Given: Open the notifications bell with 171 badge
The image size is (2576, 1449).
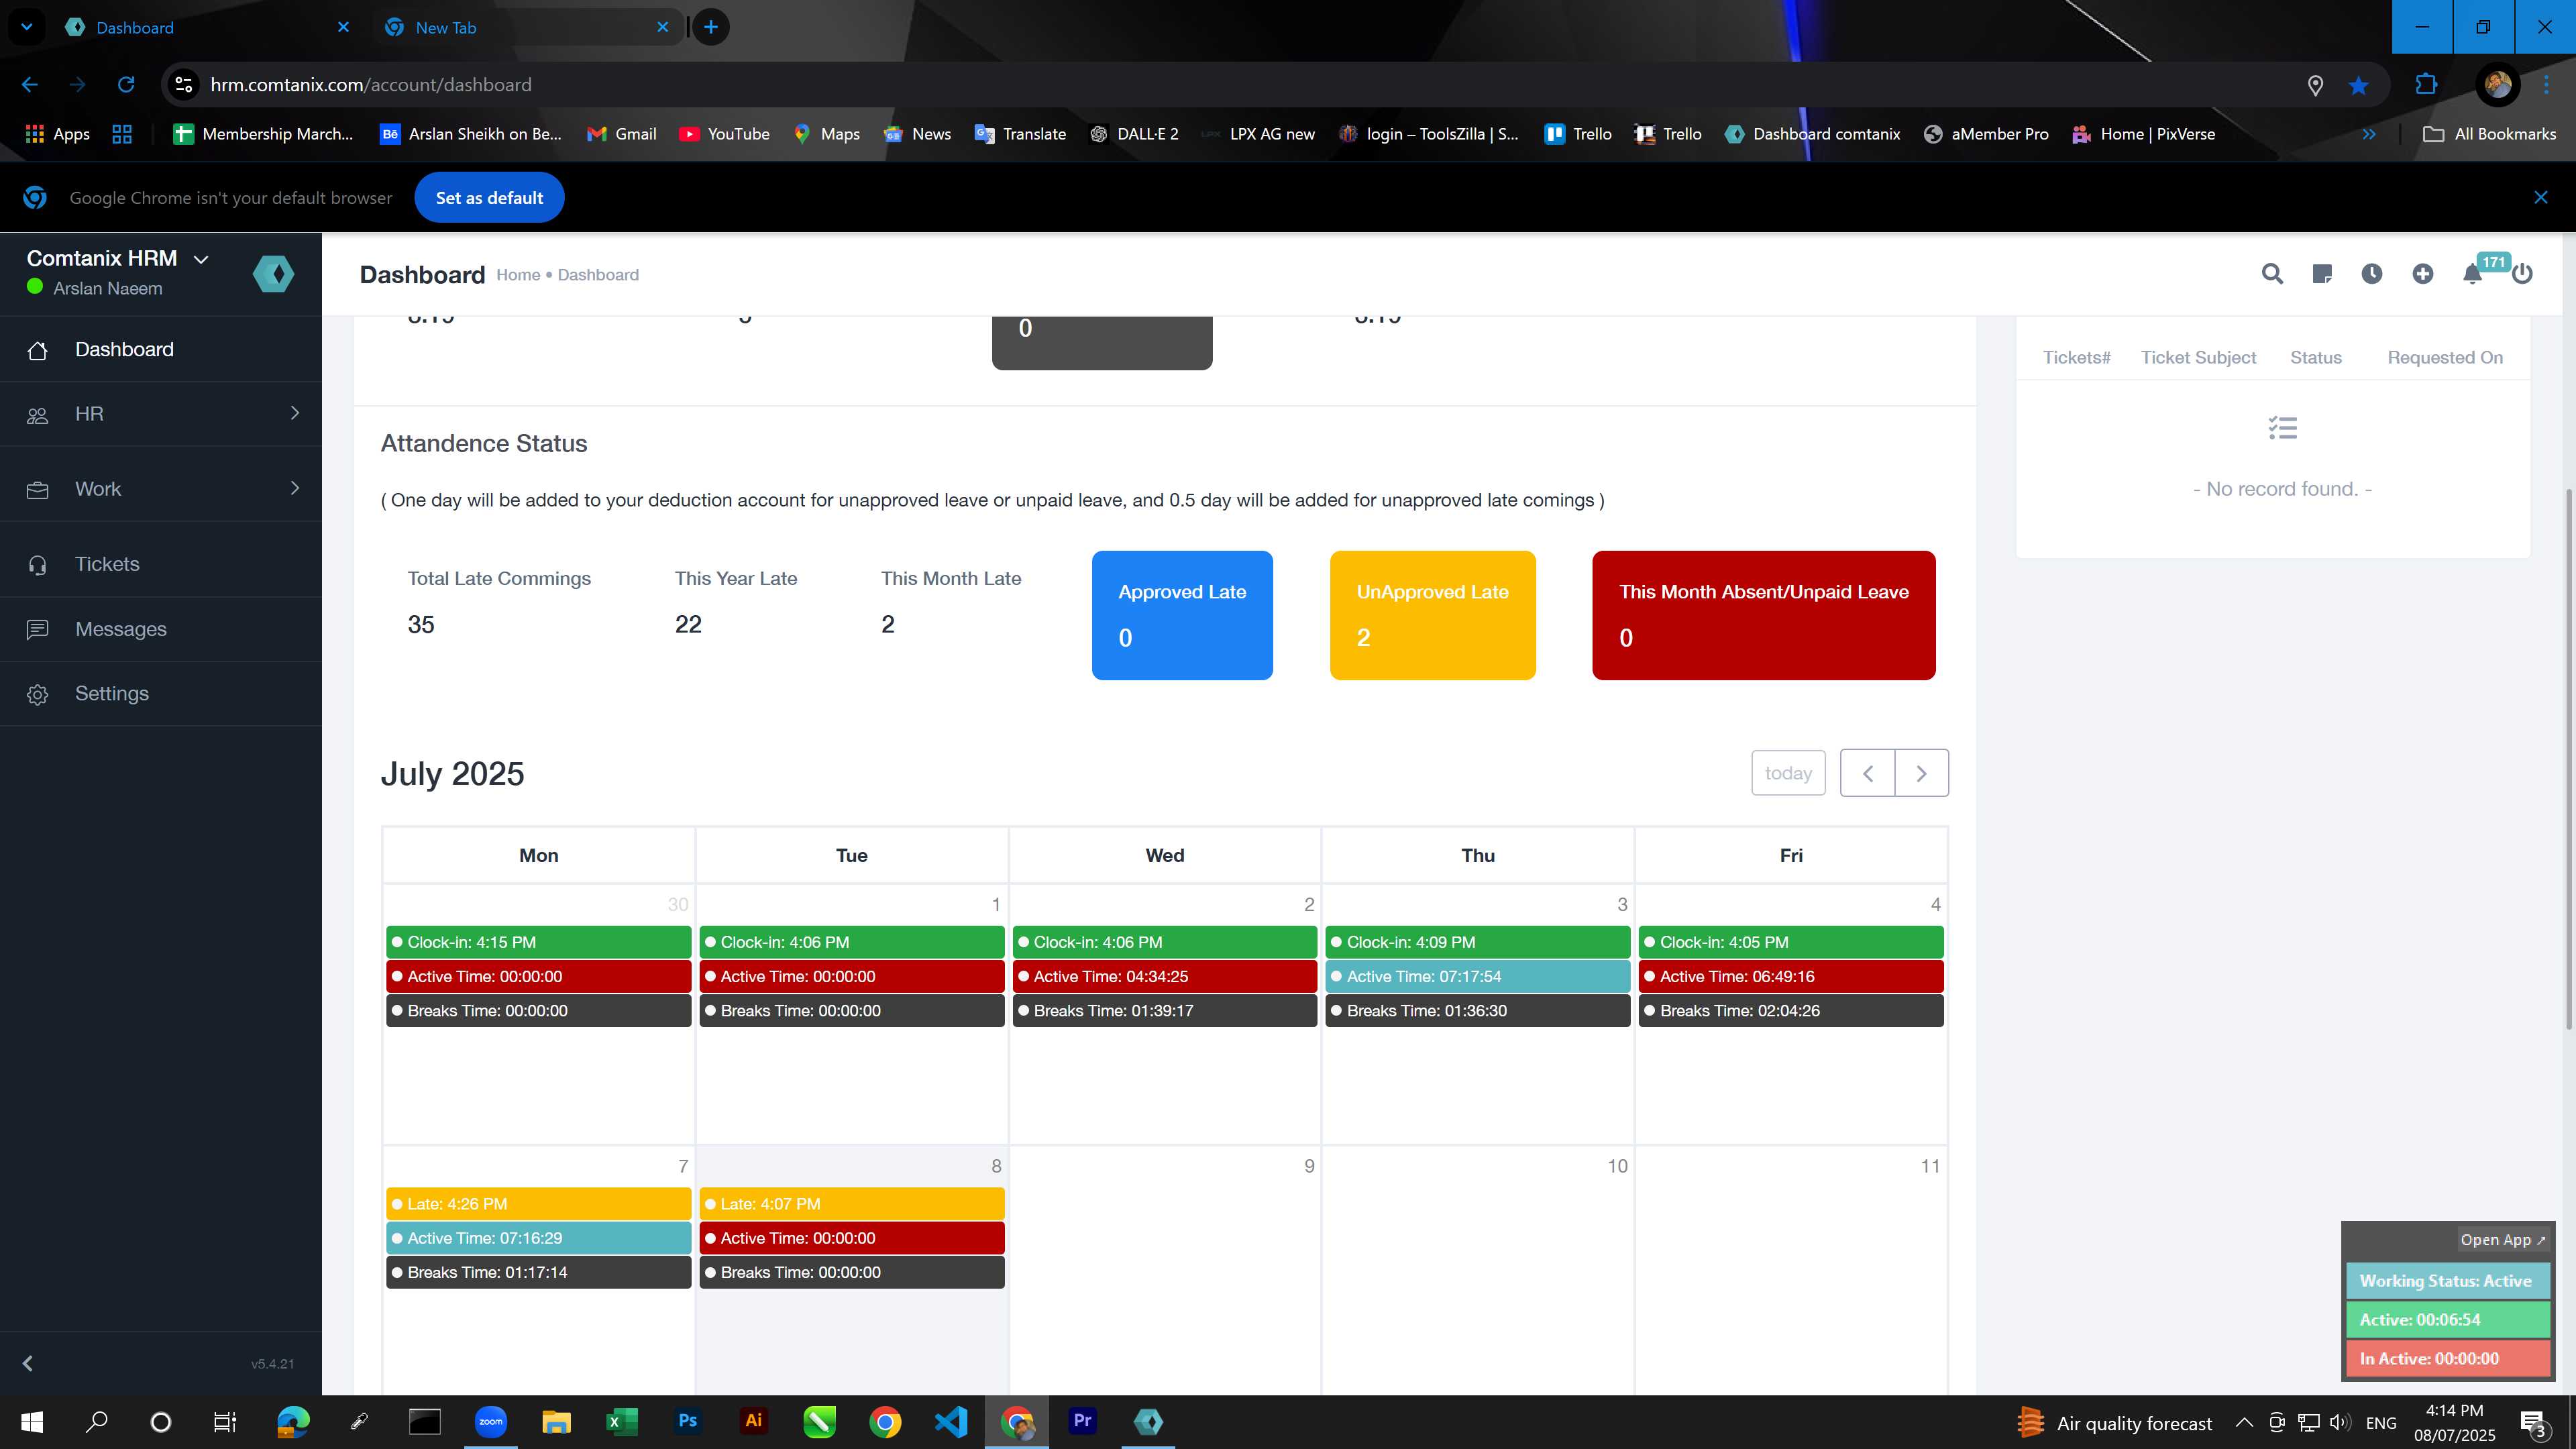Looking at the screenshot, I should (x=2473, y=274).
